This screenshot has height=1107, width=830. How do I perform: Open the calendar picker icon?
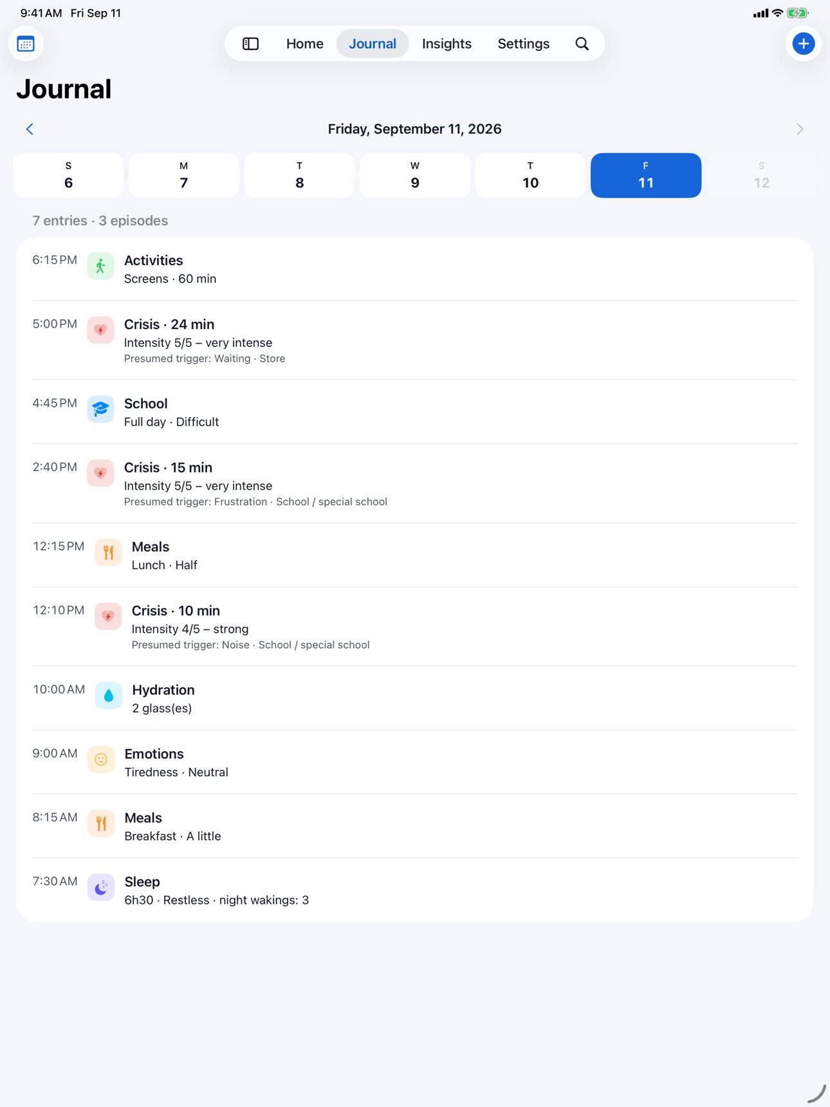click(x=26, y=44)
